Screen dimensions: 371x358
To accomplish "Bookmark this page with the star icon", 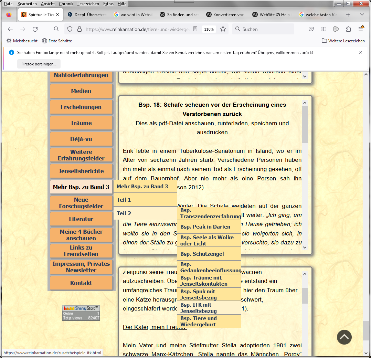I will (223, 29).
